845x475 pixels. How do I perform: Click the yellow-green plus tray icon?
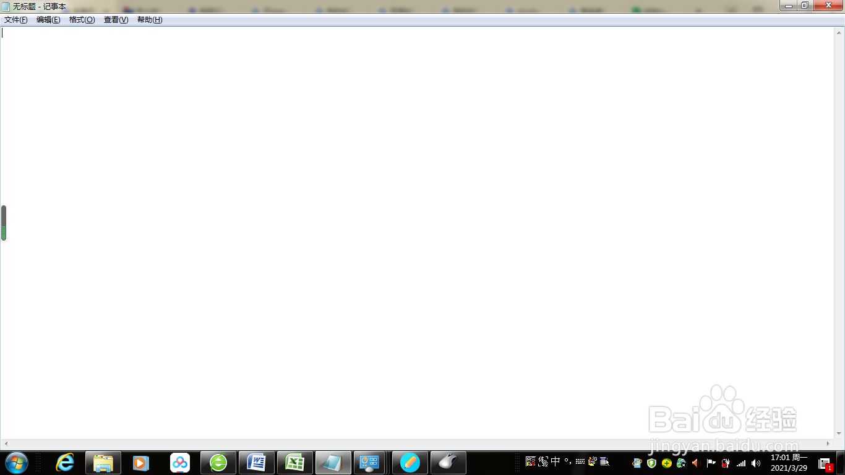pyautogui.click(x=666, y=463)
